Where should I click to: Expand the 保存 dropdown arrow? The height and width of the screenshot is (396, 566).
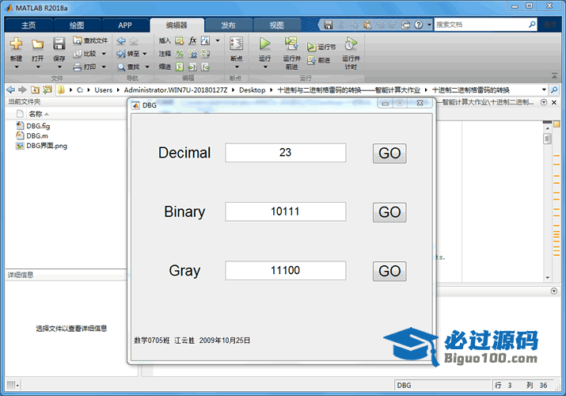click(59, 67)
